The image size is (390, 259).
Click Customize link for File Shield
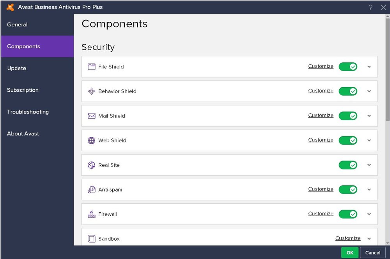tap(321, 66)
